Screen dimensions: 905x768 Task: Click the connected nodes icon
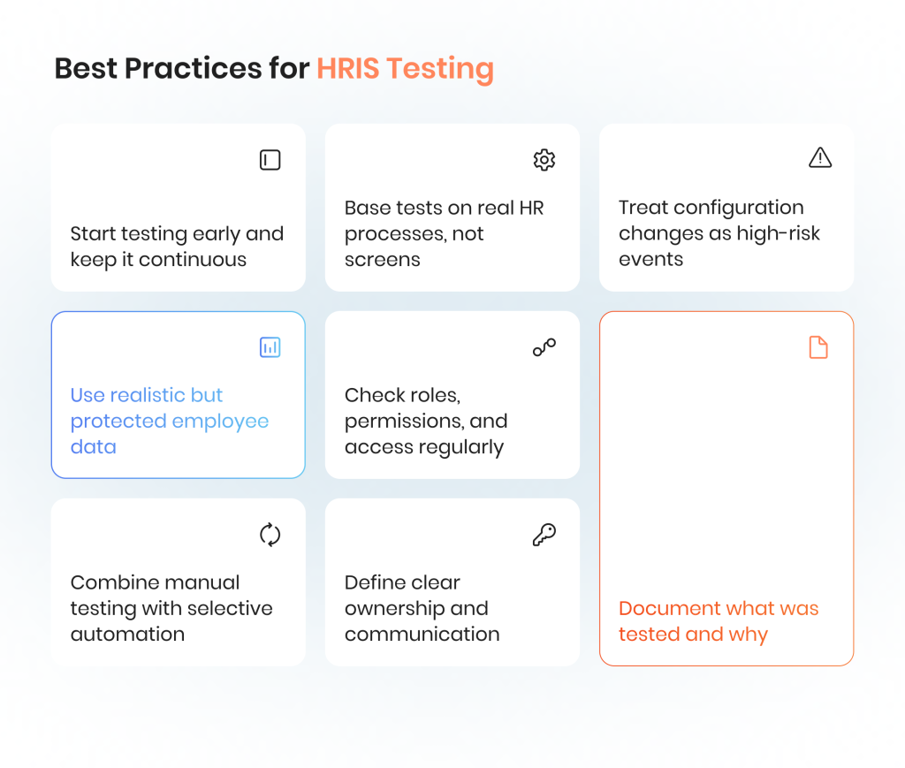544,347
